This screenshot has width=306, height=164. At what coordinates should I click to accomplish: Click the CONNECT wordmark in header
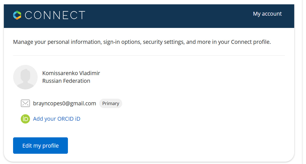pyautogui.click(x=55, y=15)
